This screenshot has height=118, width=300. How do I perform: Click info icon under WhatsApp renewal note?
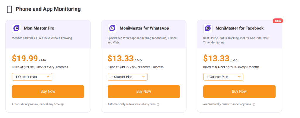[x=158, y=104]
